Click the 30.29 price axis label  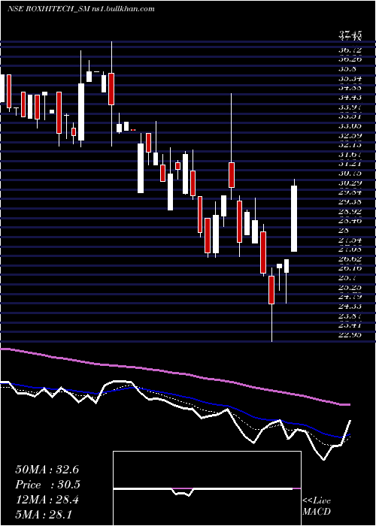click(350, 183)
